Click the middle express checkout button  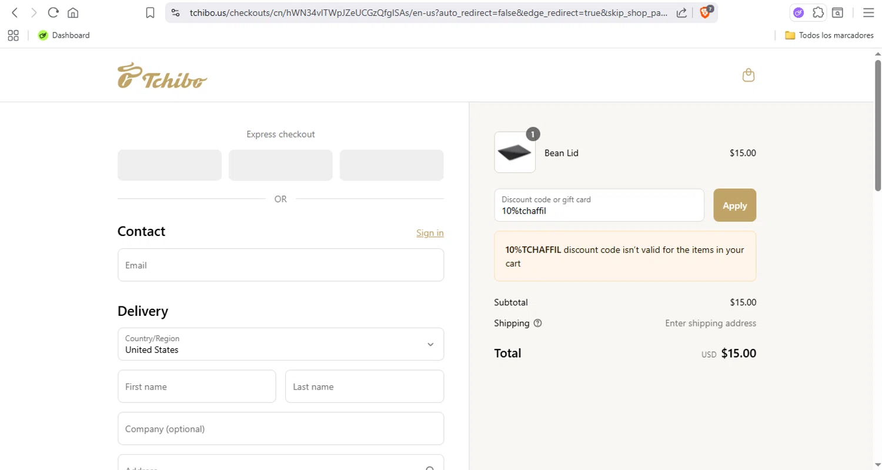click(280, 165)
